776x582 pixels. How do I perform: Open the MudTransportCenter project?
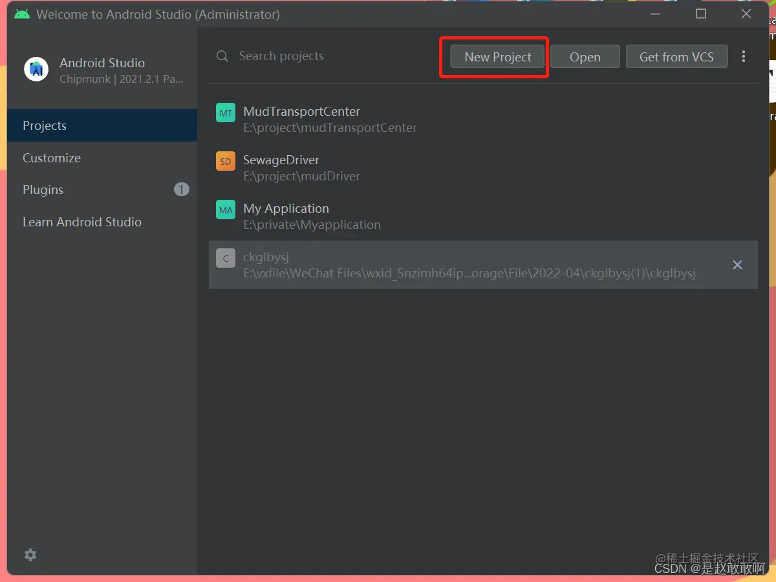[x=483, y=119]
